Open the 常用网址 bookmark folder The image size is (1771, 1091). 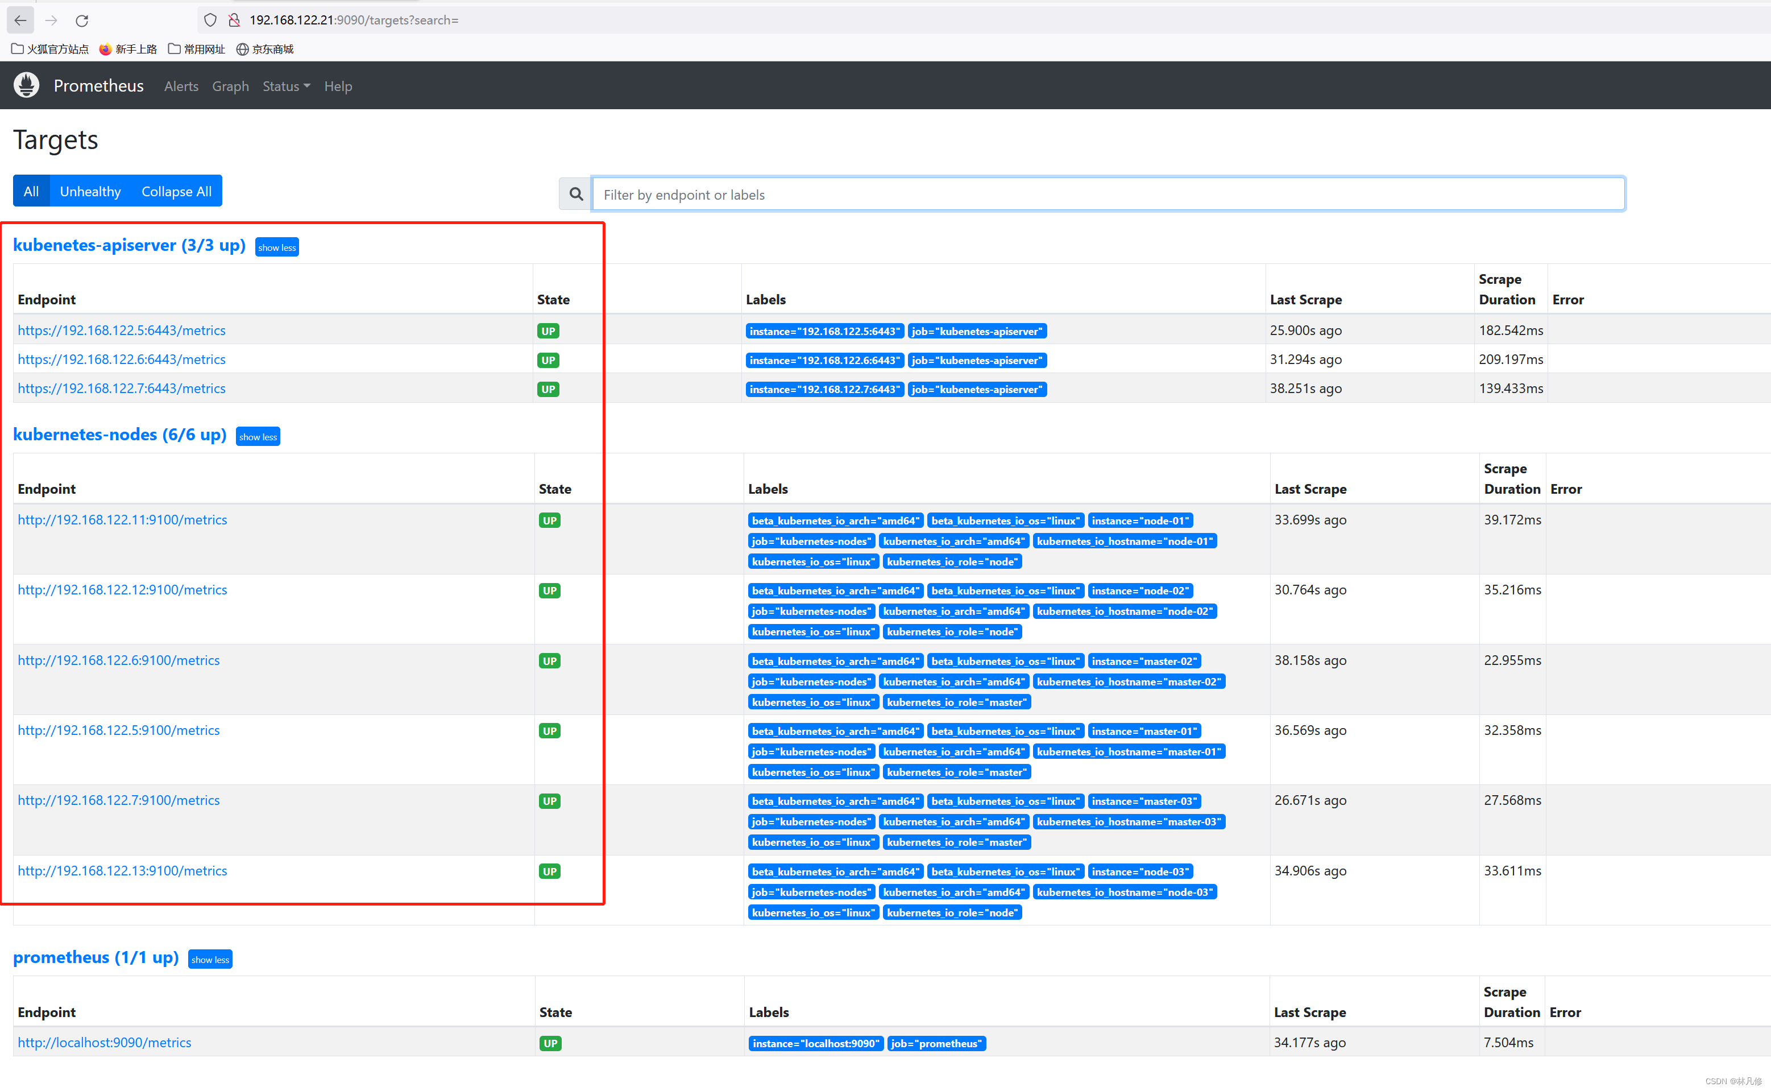[196, 49]
